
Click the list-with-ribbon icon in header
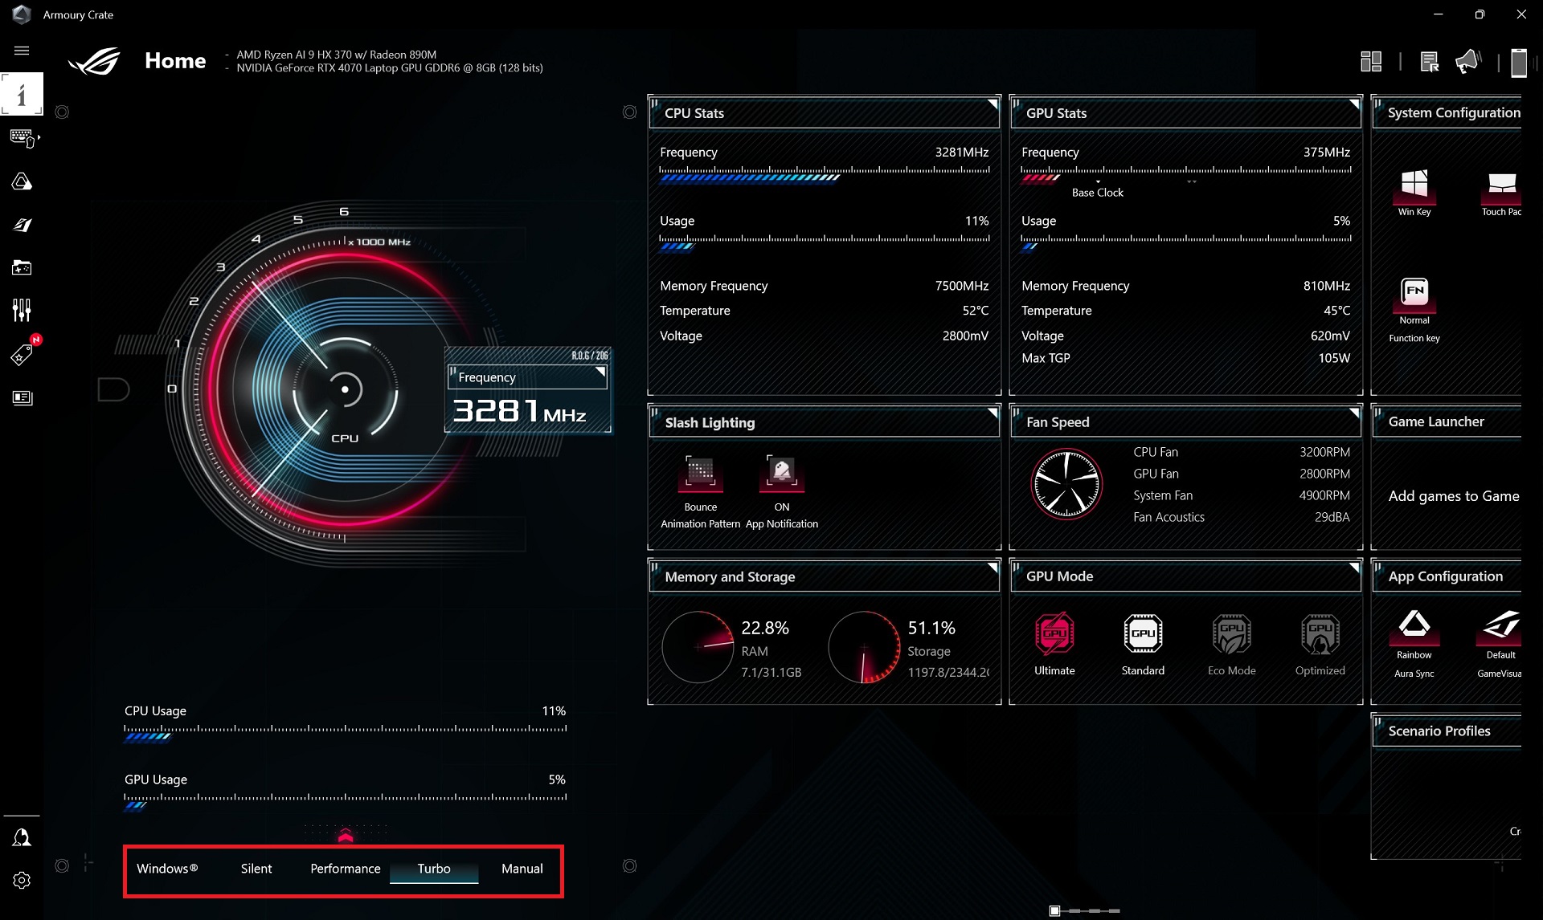pos(1429,62)
